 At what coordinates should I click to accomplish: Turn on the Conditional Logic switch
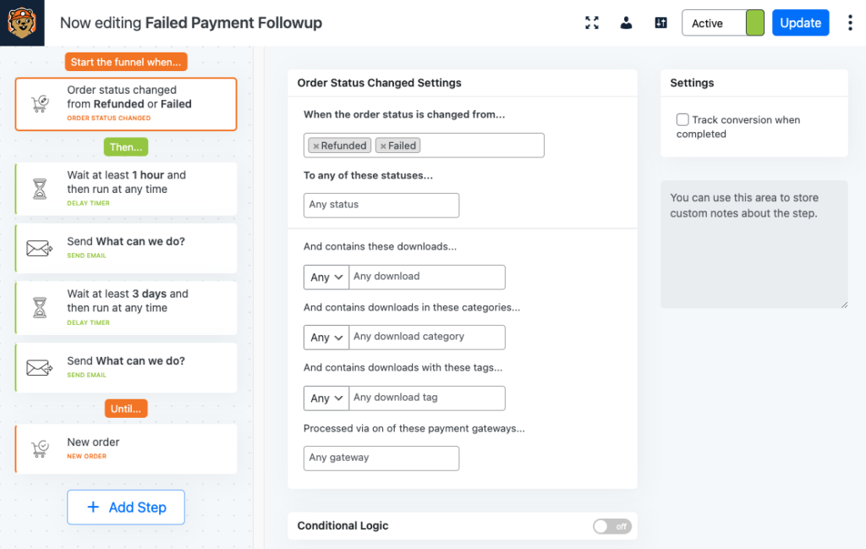[x=612, y=526]
